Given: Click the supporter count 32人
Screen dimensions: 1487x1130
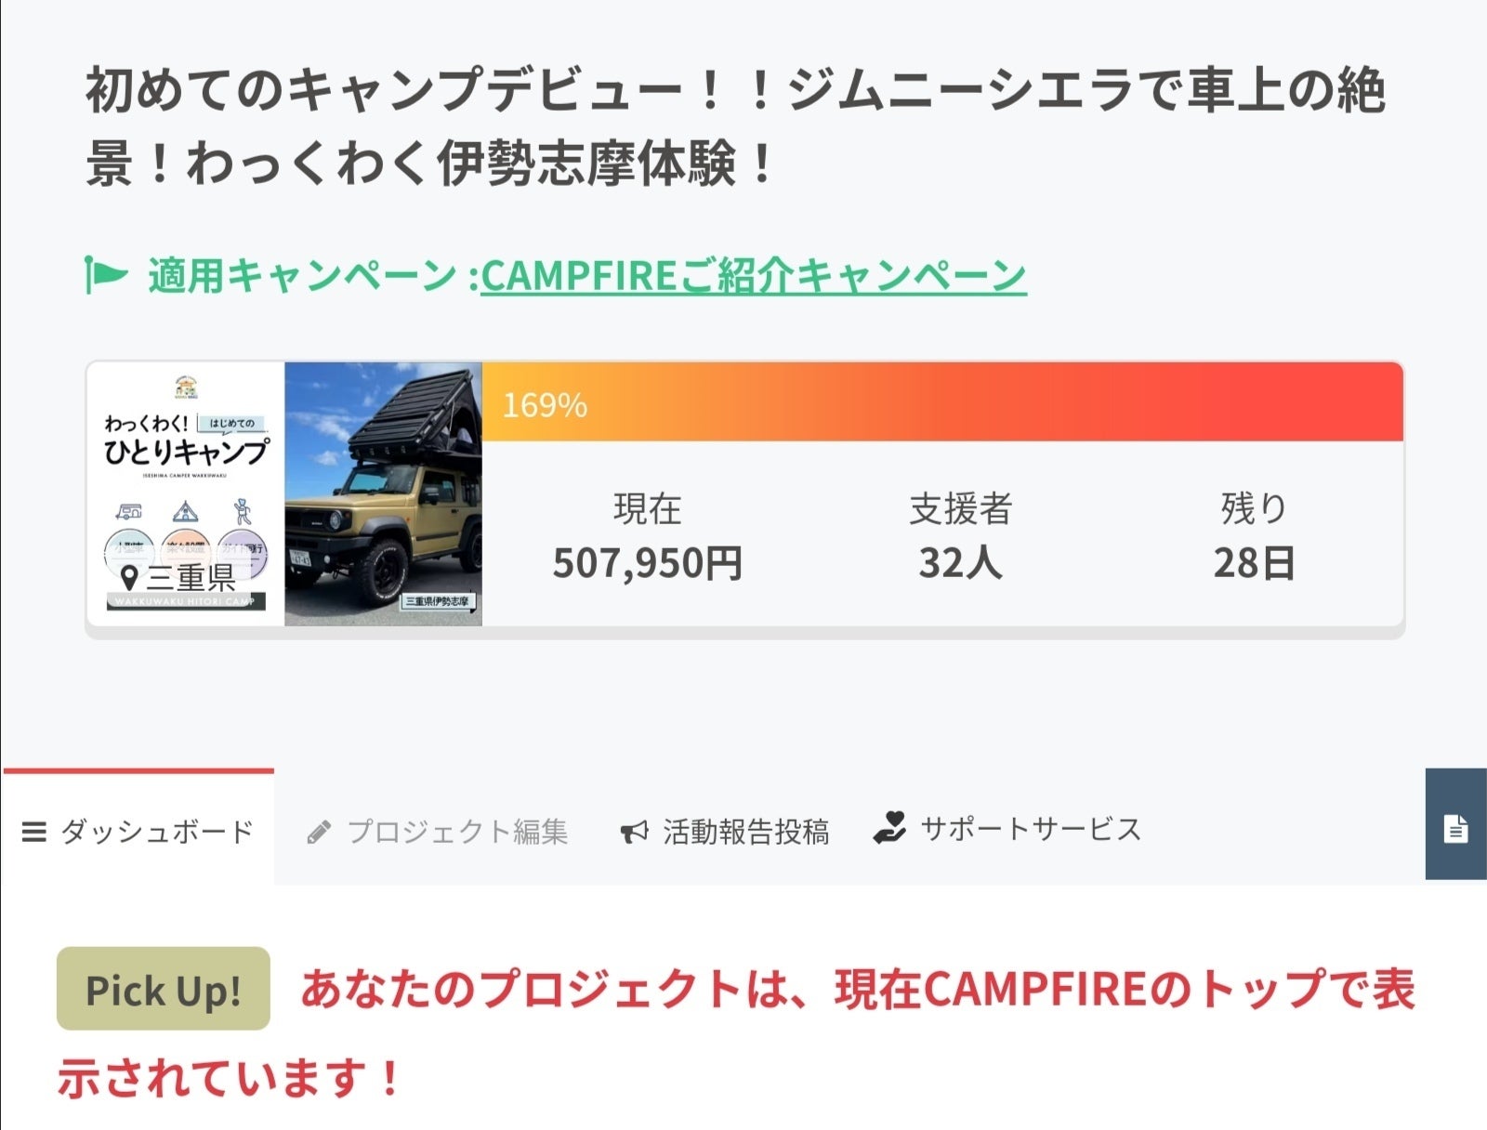Looking at the screenshot, I should [x=960, y=562].
